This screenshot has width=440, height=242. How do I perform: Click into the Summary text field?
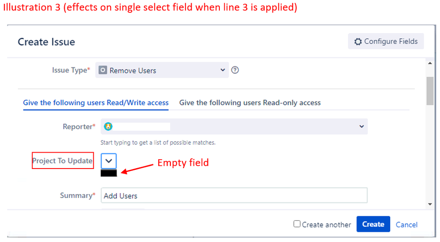tap(234, 195)
